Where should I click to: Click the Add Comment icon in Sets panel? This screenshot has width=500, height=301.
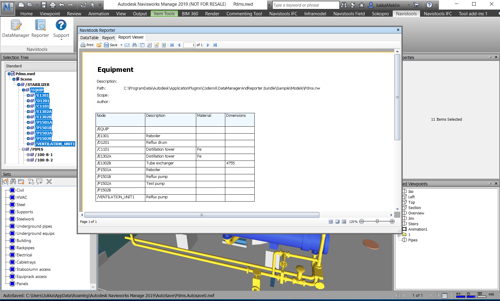(39, 181)
